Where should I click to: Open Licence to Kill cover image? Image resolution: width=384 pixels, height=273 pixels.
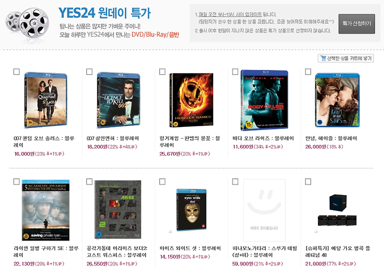pyautogui.click(x=118, y=100)
